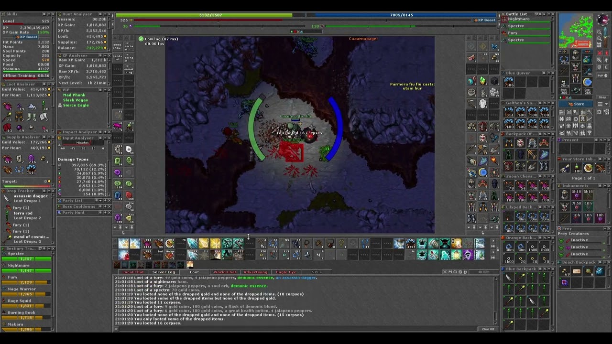
Task: Open the options gear icon near Stop
Action: (x=600, y=112)
